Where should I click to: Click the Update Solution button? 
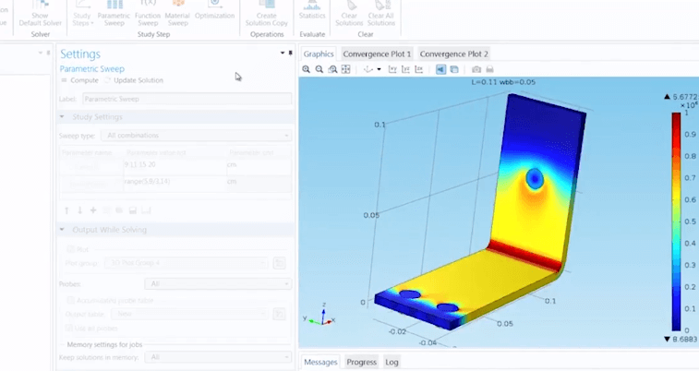pyautogui.click(x=134, y=80)
